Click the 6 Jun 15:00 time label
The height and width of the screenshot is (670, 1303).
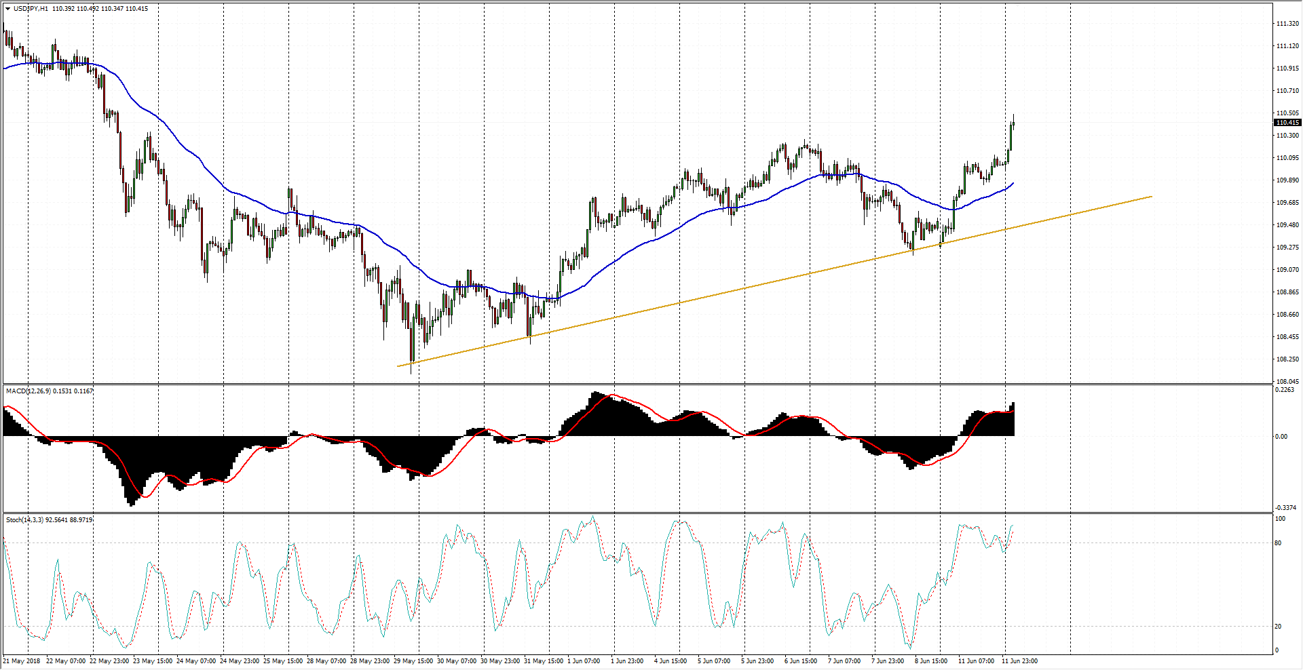[801, 661]
